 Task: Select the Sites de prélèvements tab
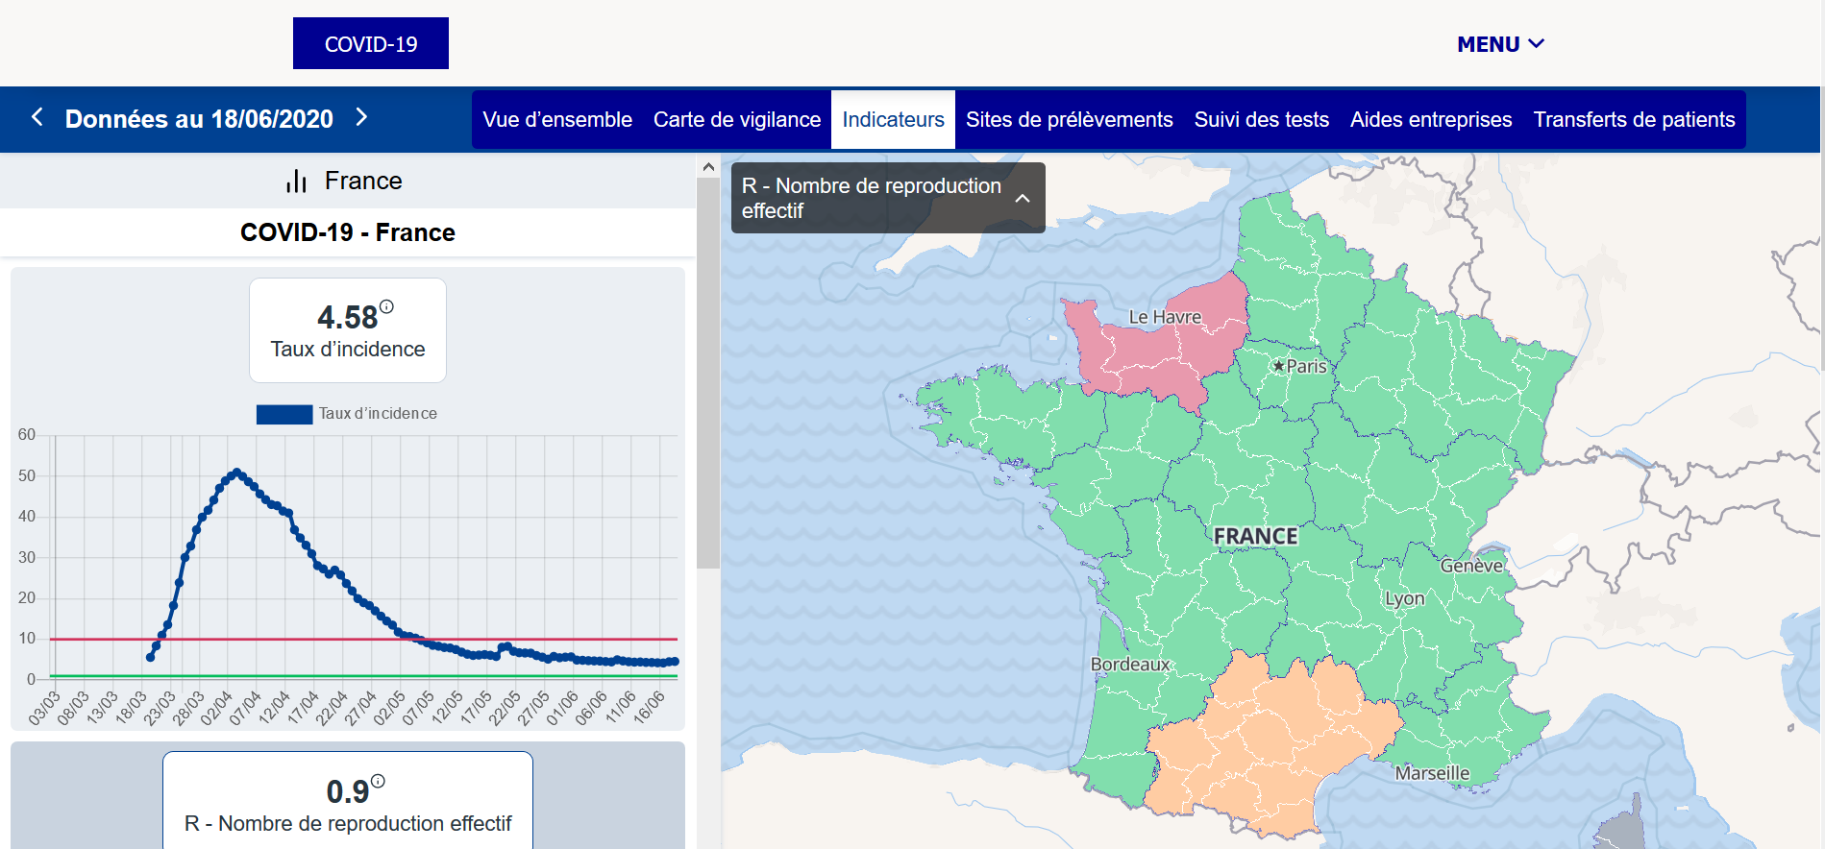coord(1069,120)
